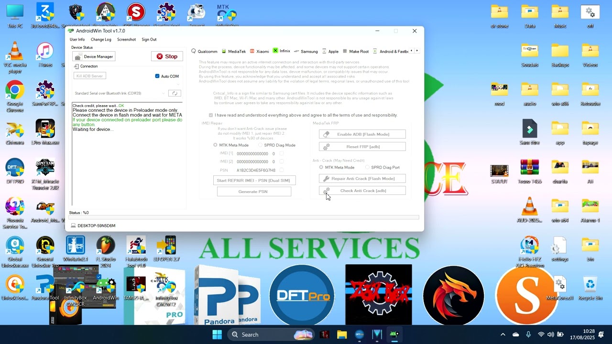Open File Explorer from the taskbar
Viewport: 612px width, 344px height.
(342, 334)
